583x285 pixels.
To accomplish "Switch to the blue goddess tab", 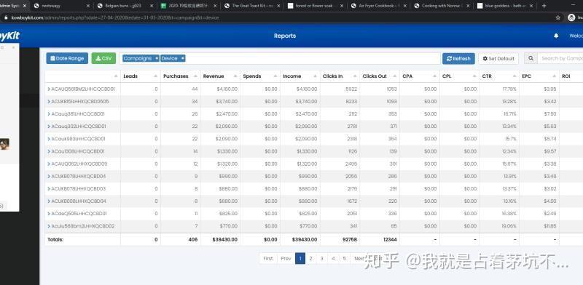I will [503, 6].
